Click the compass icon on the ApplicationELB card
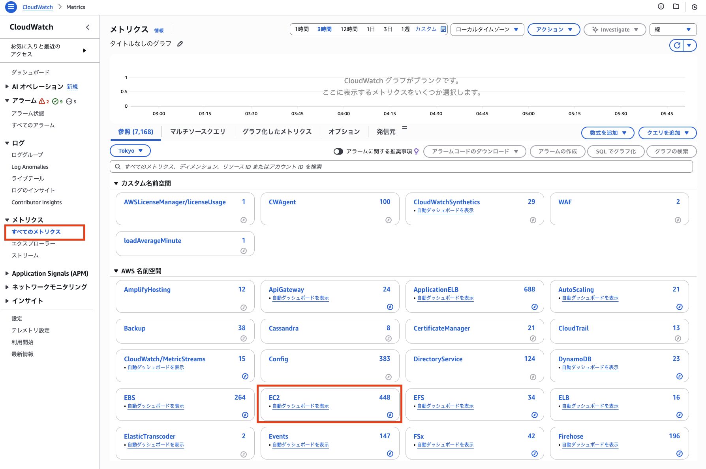Viewport: 706px width, 469px height. click(535, 307)
